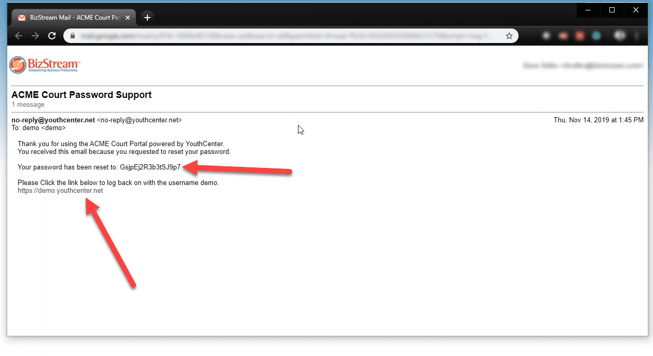
Task: Bookmark this page using the star icon
Action: pos(509,36)
